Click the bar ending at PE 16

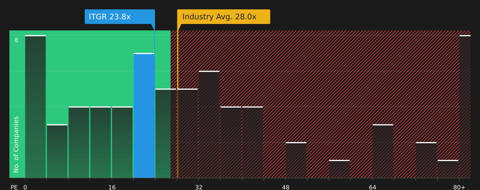[x=101, y=142]
